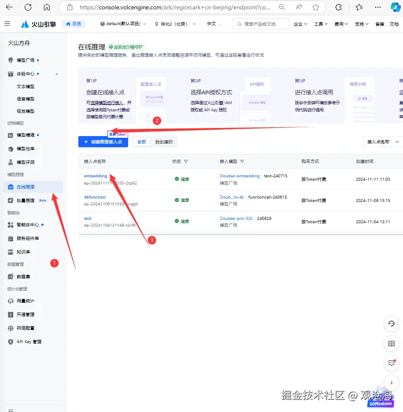Open 模型广场 in the sidebar
Screen dimensions: 403x412
26,60
